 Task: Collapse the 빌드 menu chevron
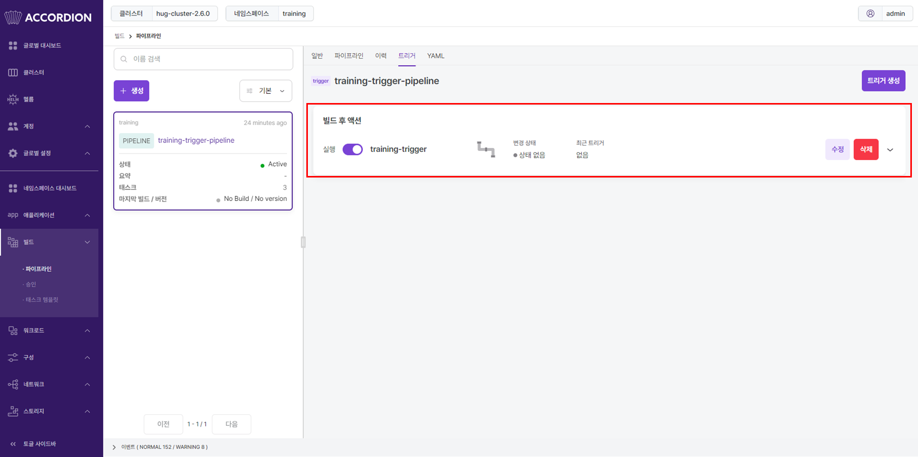(87, 242)
